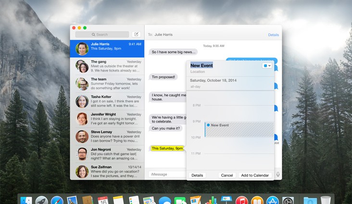Click Cancel in the event popup
This screenshot has height=204, width=352.
coord(226,175)
